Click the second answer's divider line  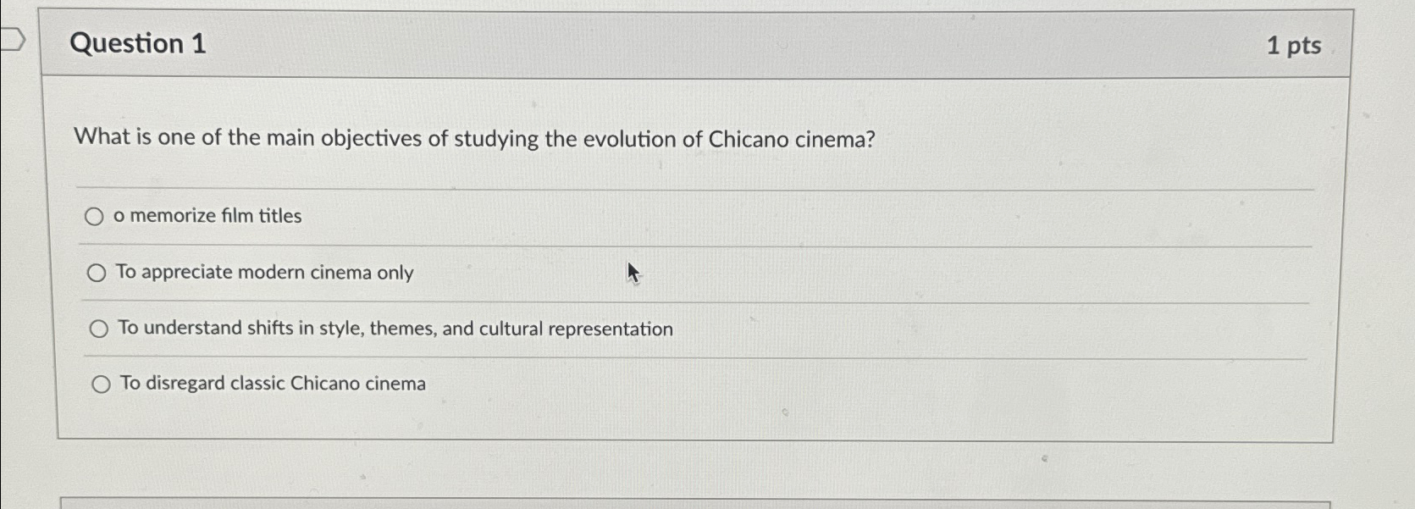tap(677, 301)
